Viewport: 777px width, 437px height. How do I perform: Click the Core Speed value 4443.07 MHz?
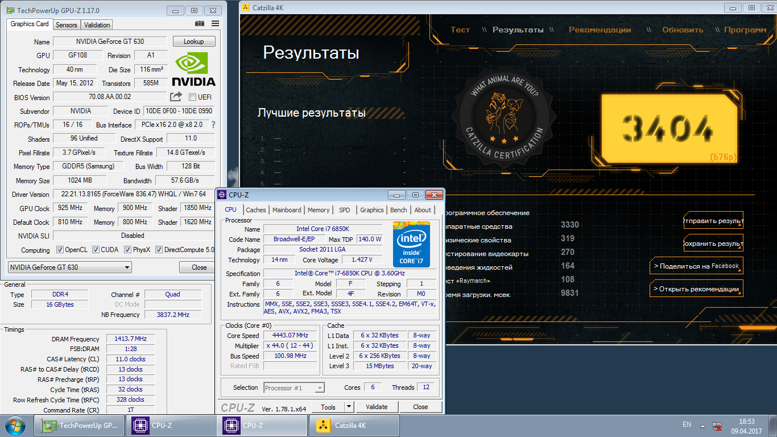(291, 336)
